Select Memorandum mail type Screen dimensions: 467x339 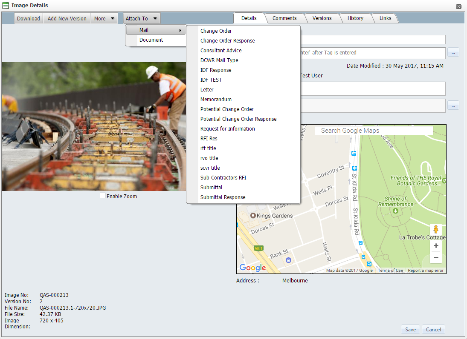coord(216,100)
